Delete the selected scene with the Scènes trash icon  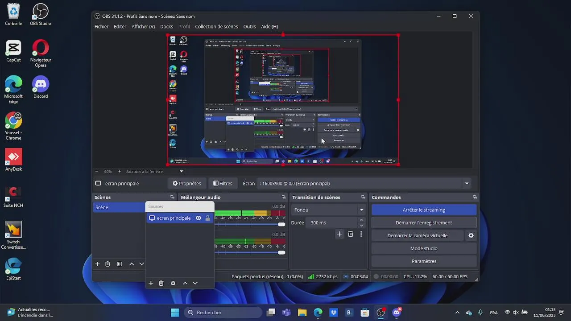108,264
